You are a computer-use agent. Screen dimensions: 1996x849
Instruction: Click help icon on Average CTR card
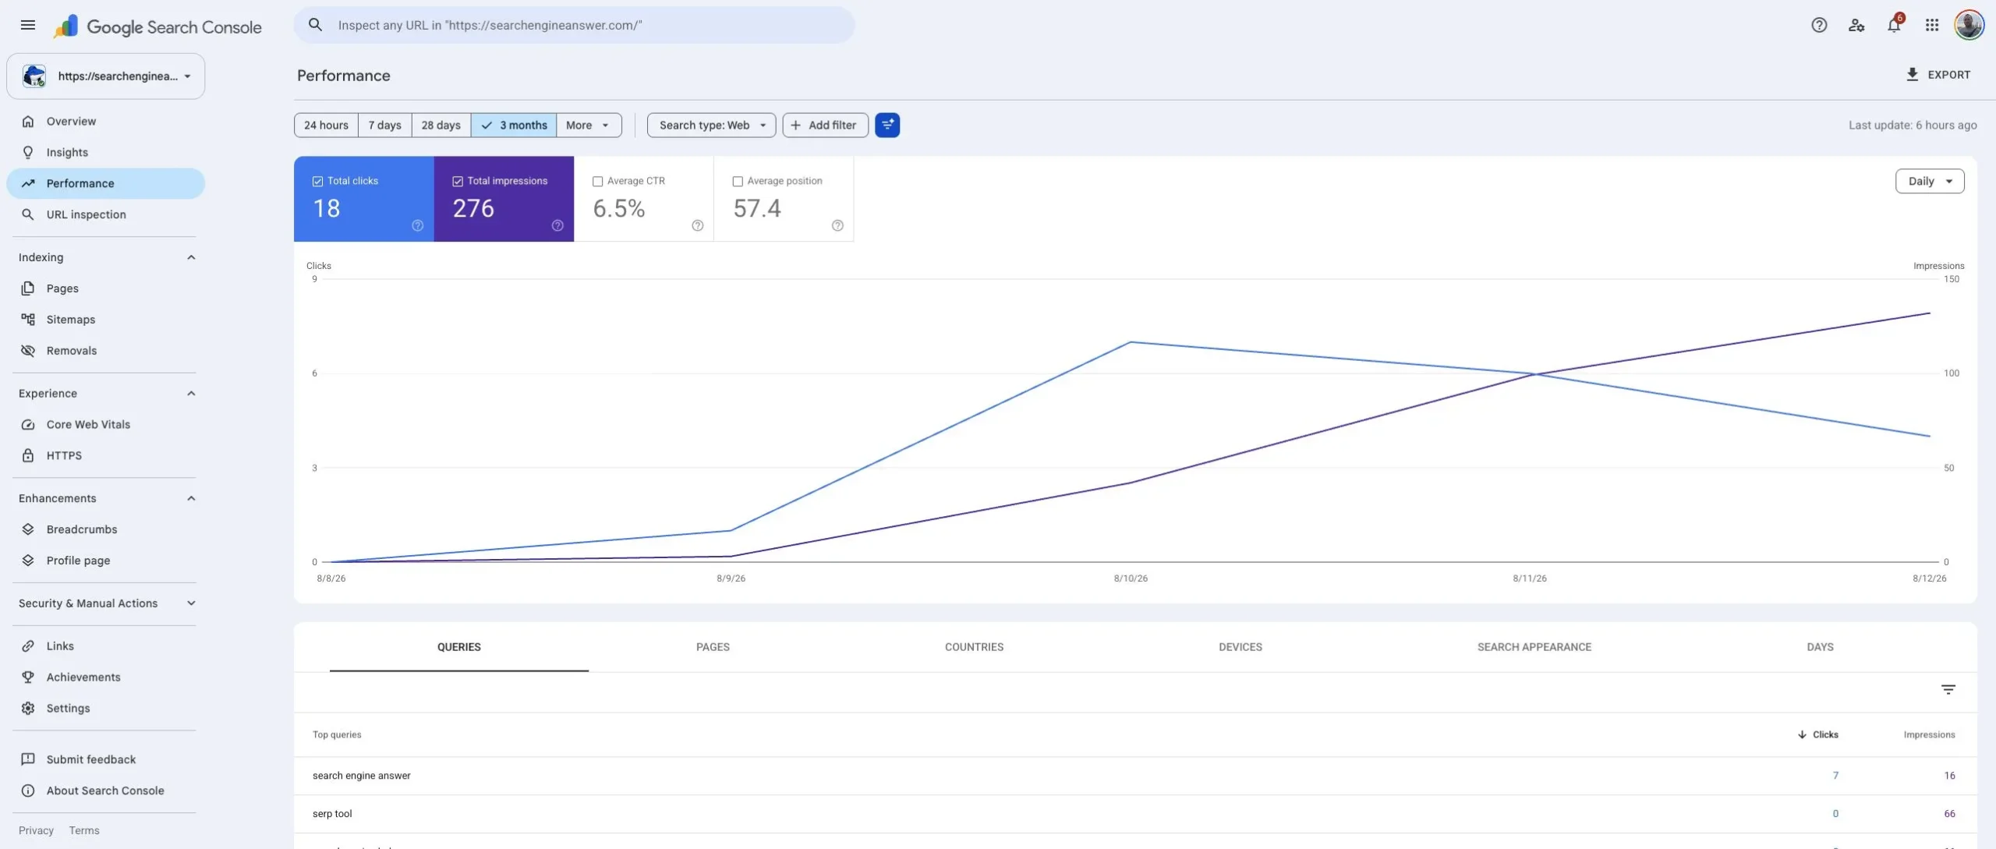coord(698,226)
